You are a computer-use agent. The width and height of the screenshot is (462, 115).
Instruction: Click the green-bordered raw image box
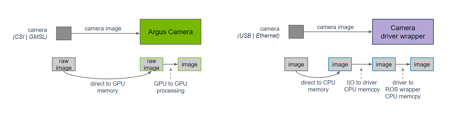[151, 64]
